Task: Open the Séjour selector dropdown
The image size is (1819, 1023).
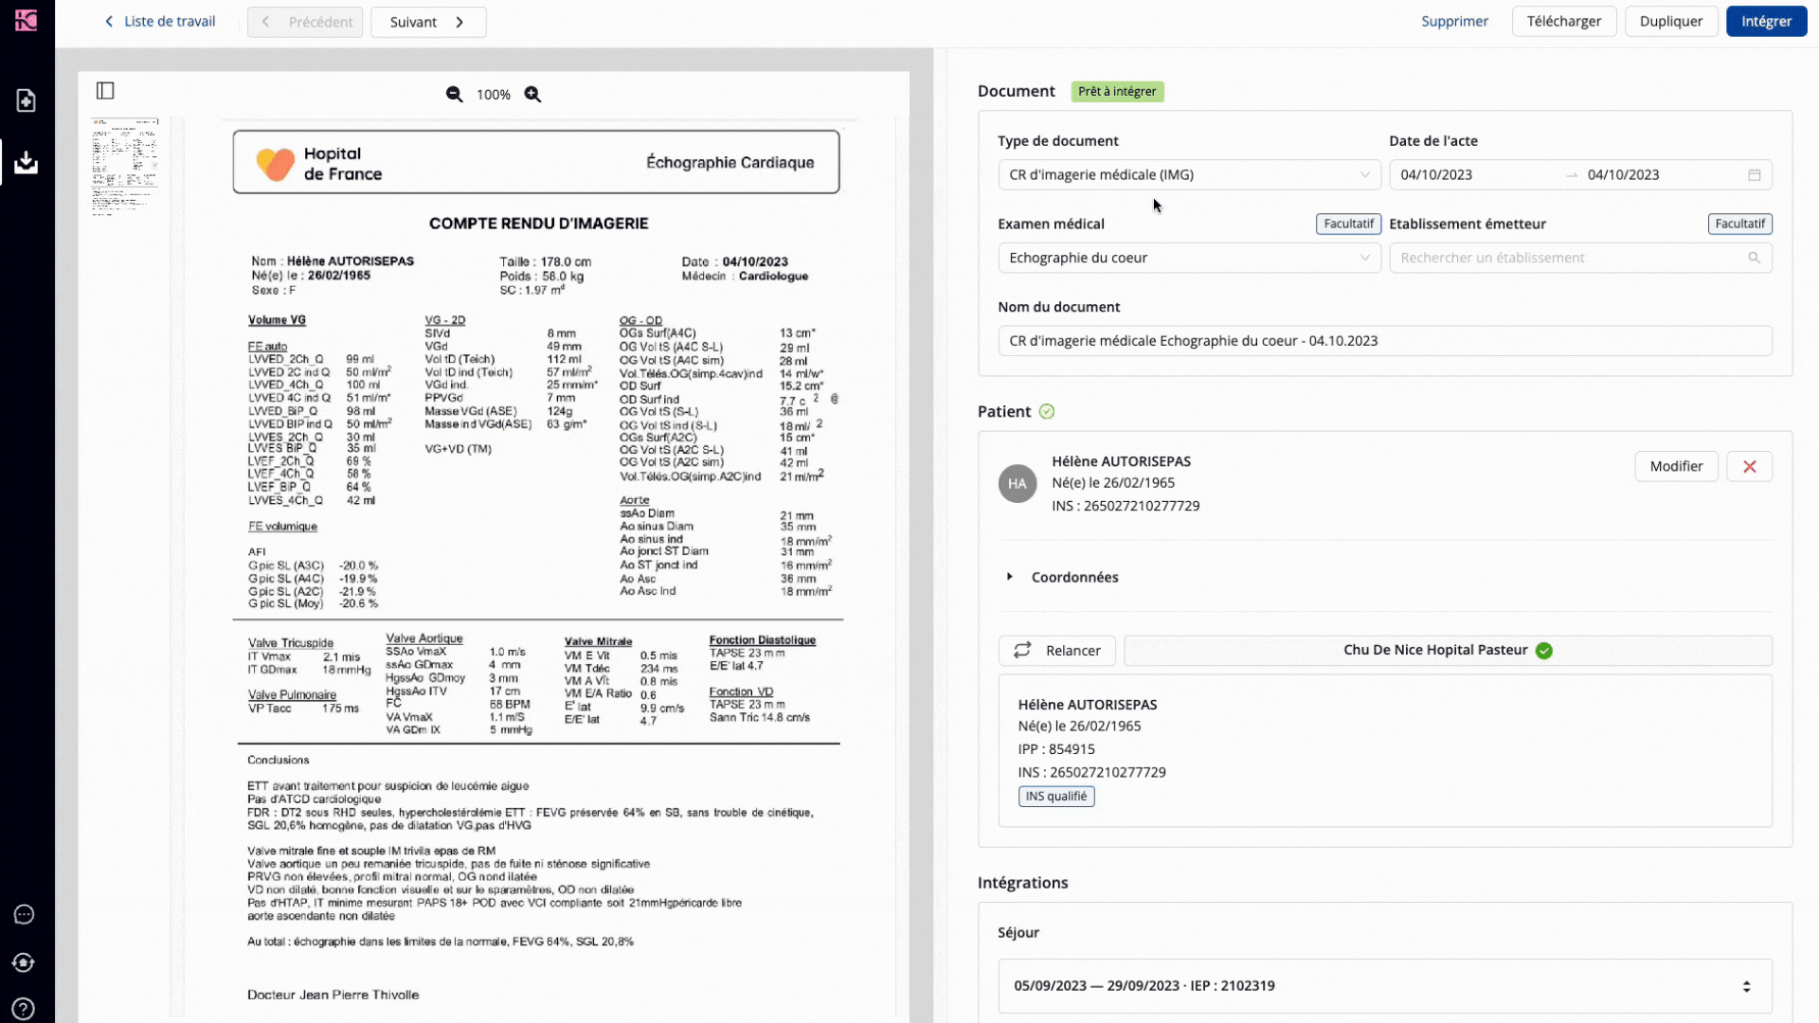Action: 1384,986
